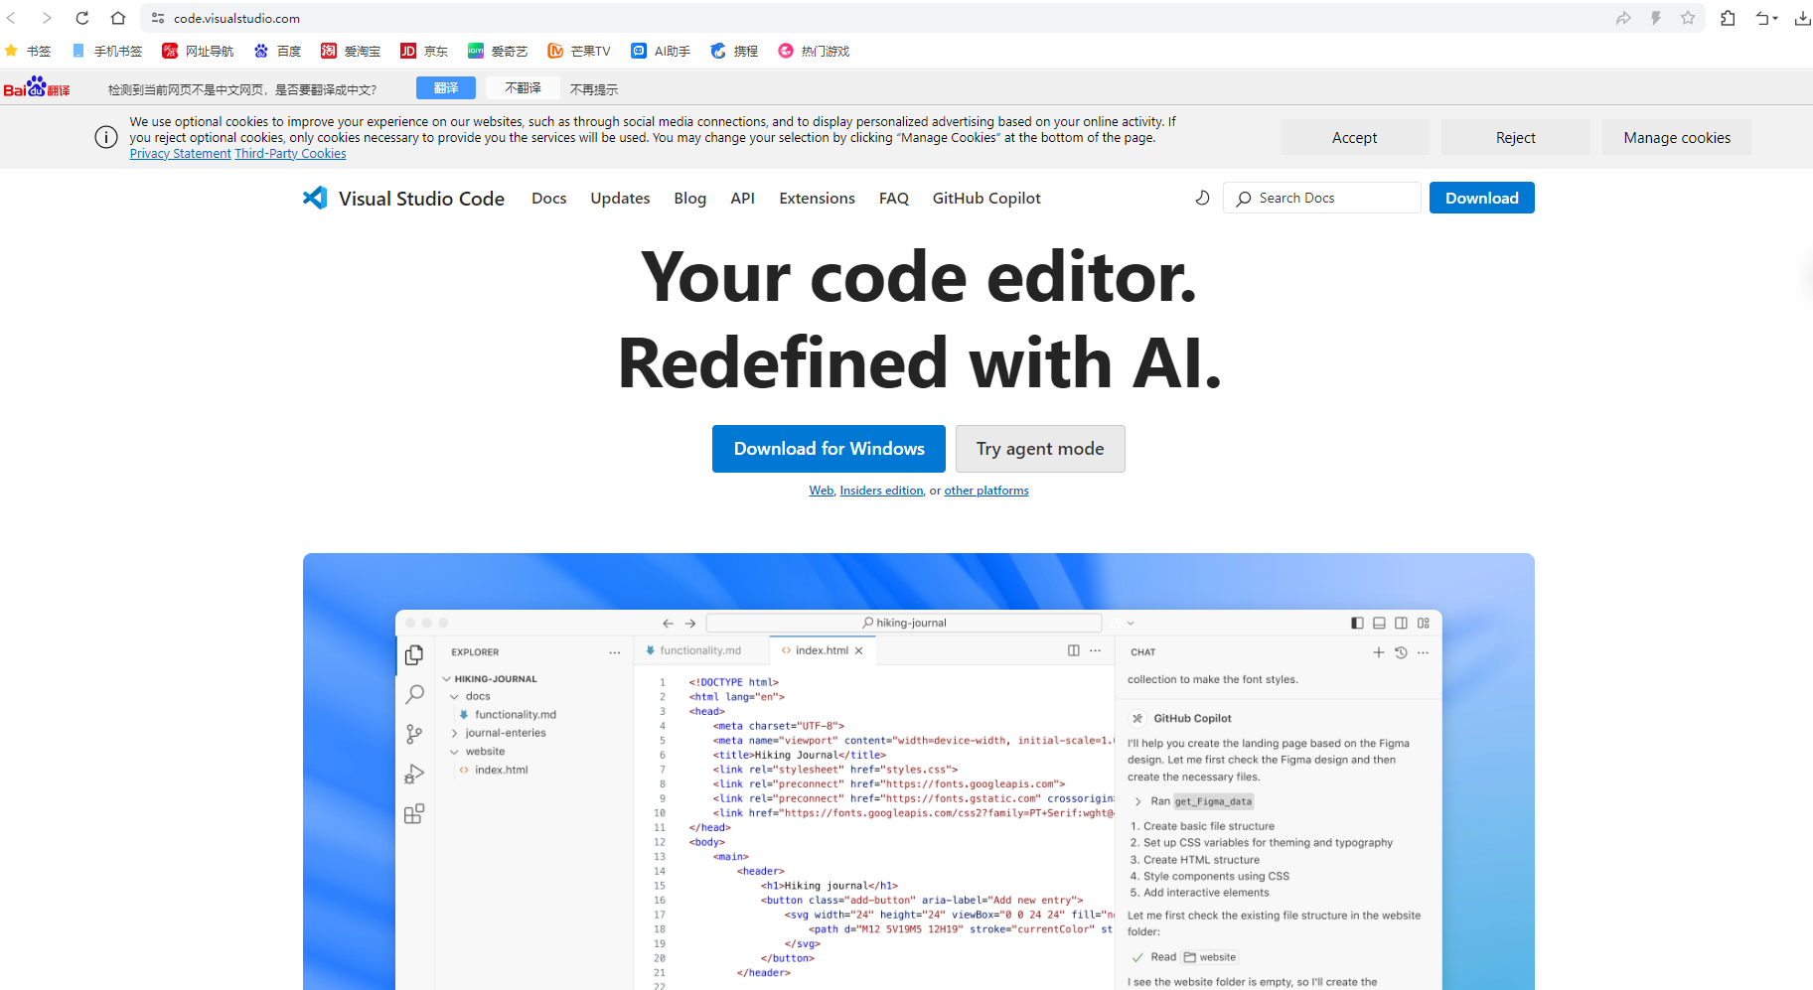Bookmark this page with the star icon
Image resolution: width=1813 pixels, height=990 pixels.
pos(1688,18)
